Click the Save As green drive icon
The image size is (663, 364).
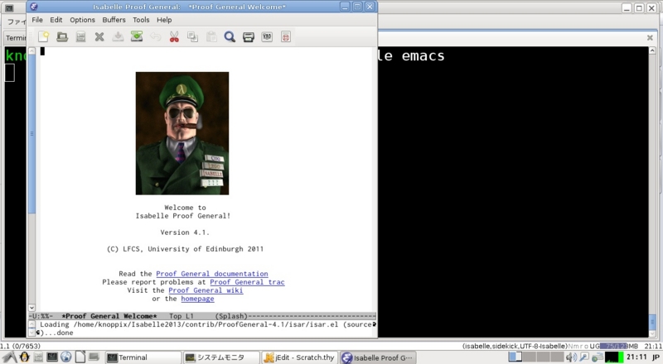137,37
